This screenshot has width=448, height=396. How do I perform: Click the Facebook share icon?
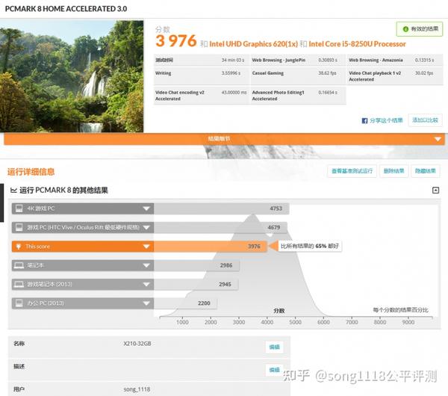[364, 120]
